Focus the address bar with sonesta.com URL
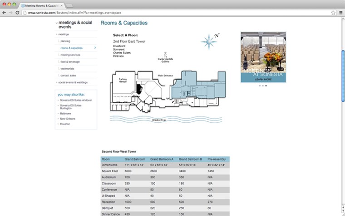Image resolution: width=345 pixels, height=216 pixels. 177,13
